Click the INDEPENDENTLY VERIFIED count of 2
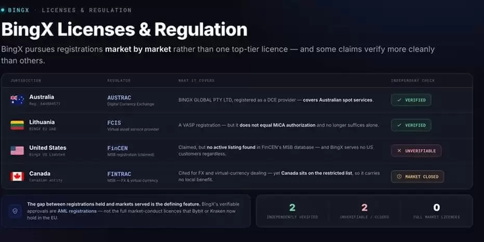The height and width of the screenshot is (242, 484). click(x=292, y=208)
